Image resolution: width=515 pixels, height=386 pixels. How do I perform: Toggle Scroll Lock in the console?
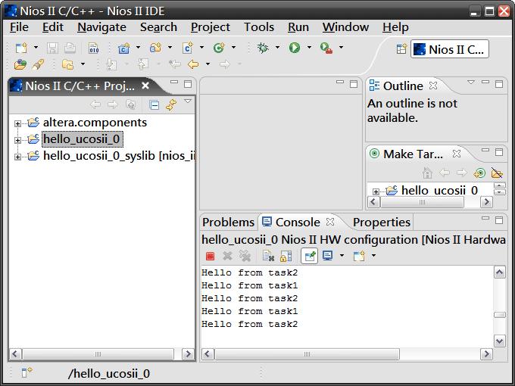coord(286,256)
